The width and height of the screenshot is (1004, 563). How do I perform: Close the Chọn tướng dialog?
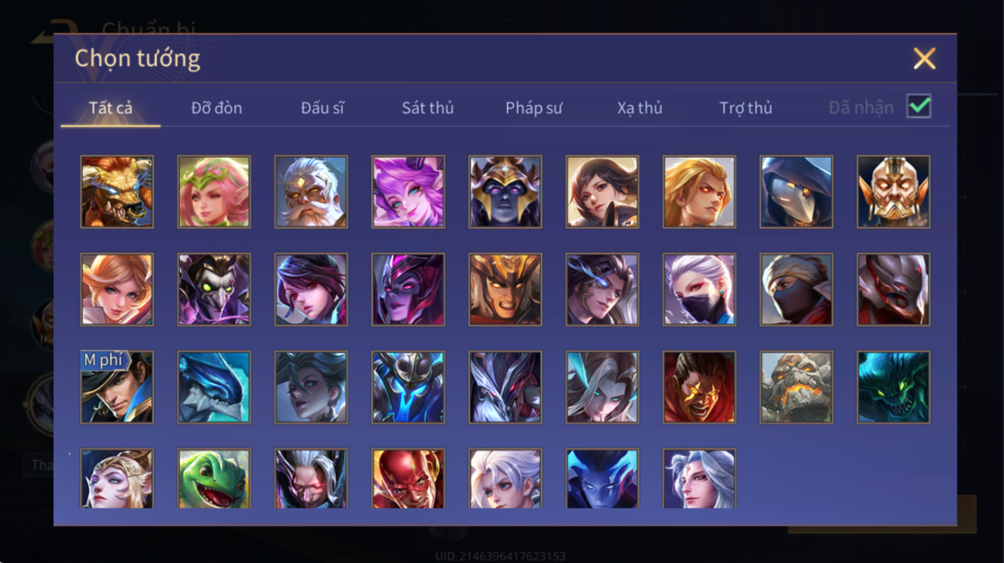pos(924,58)
